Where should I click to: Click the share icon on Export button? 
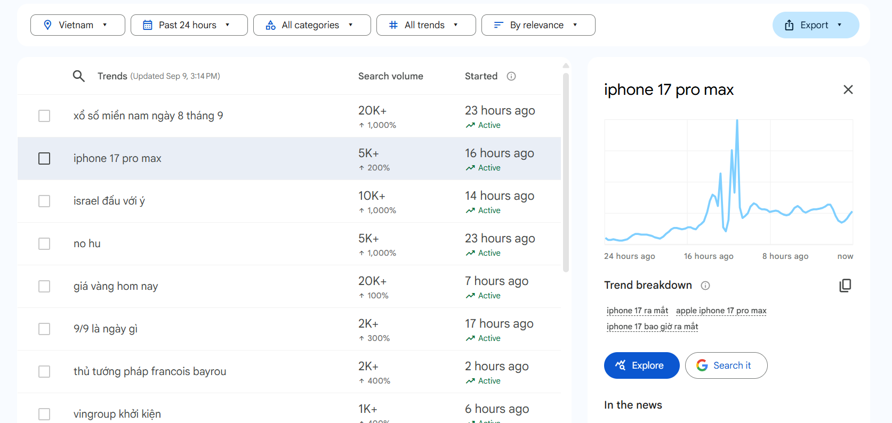(x=789, y=25)
